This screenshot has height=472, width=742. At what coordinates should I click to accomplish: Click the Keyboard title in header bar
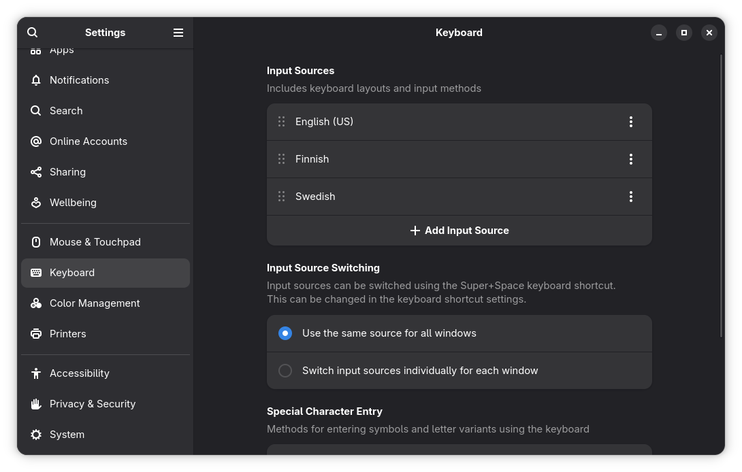pyautogui.click(x=459, y=33)
